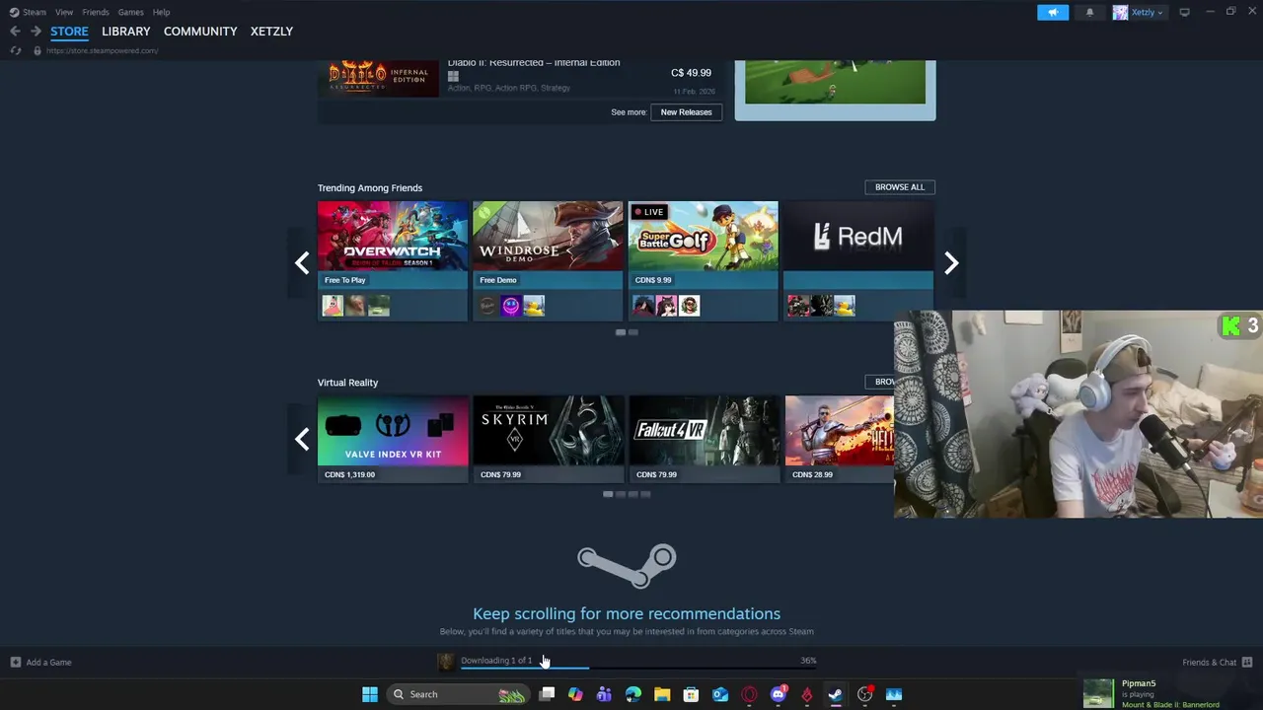Click the golf game preview image
The image size is (1263, 710).
(835, 82)
